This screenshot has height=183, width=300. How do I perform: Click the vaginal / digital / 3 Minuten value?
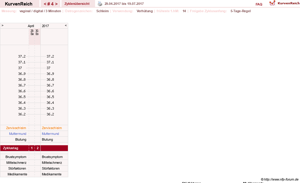[40, 11]
